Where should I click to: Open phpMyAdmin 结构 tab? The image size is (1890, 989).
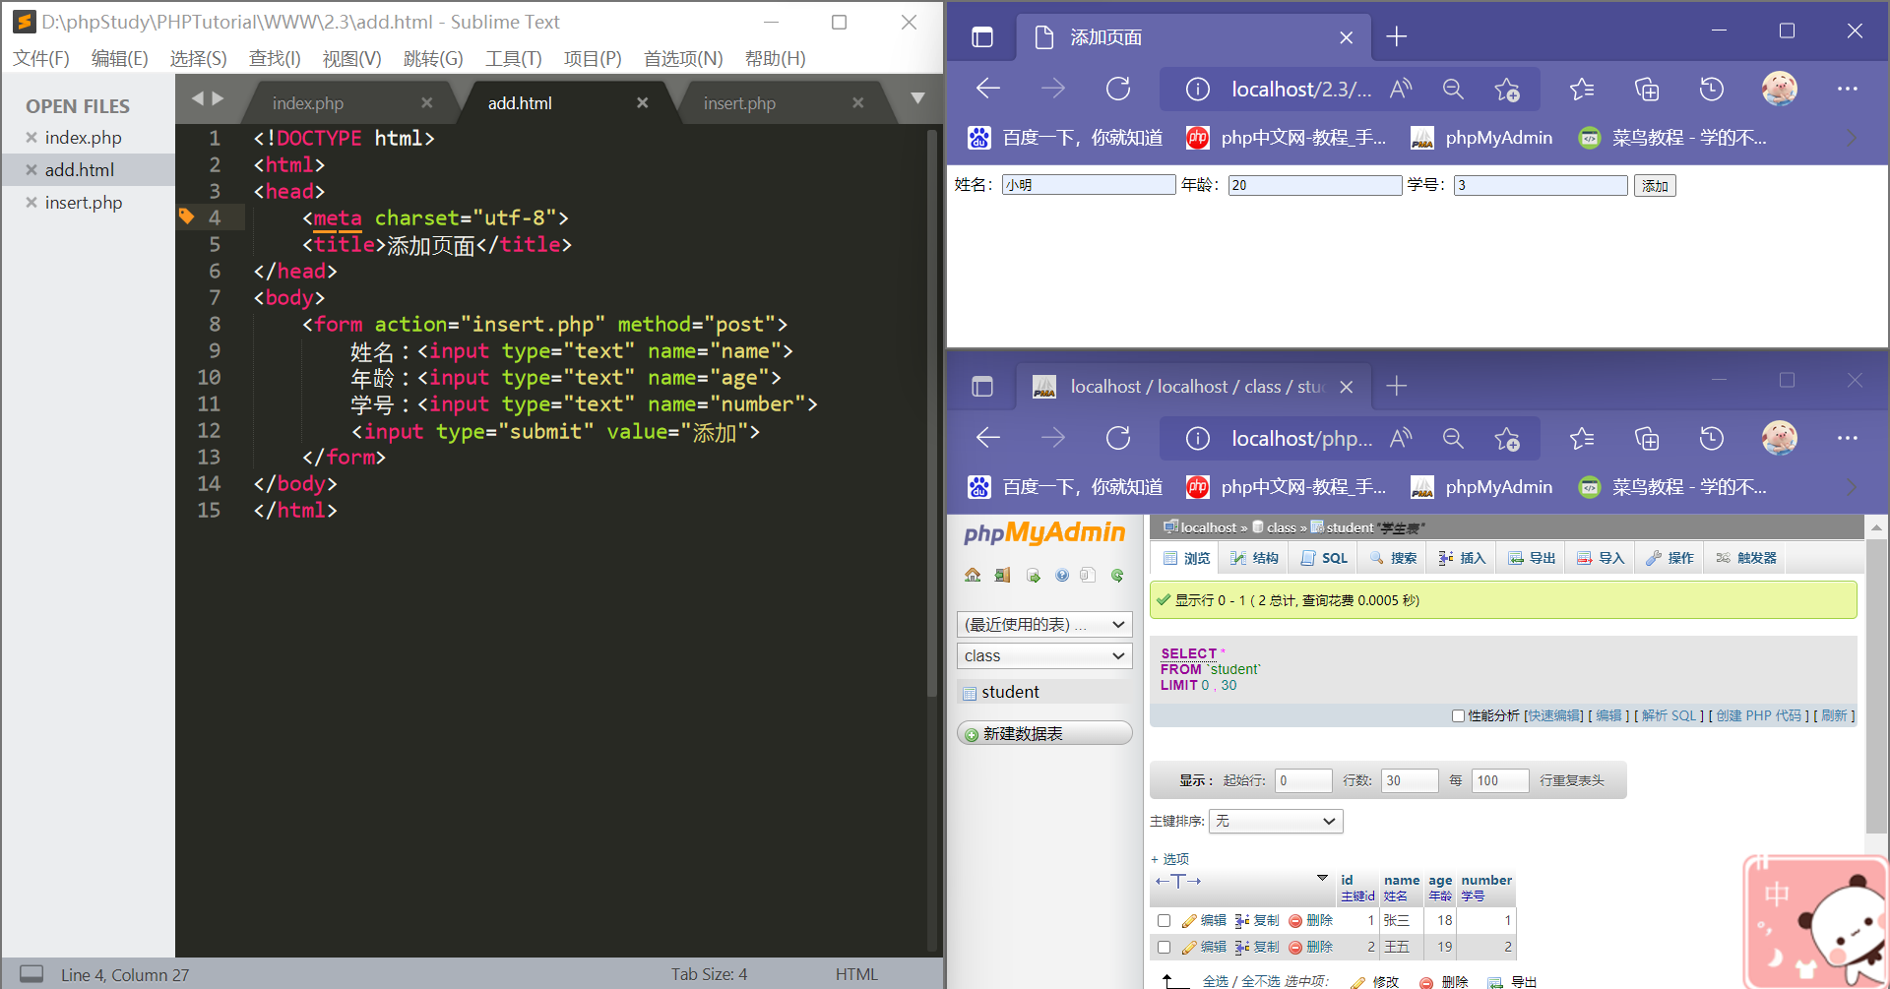[1254, 559]
